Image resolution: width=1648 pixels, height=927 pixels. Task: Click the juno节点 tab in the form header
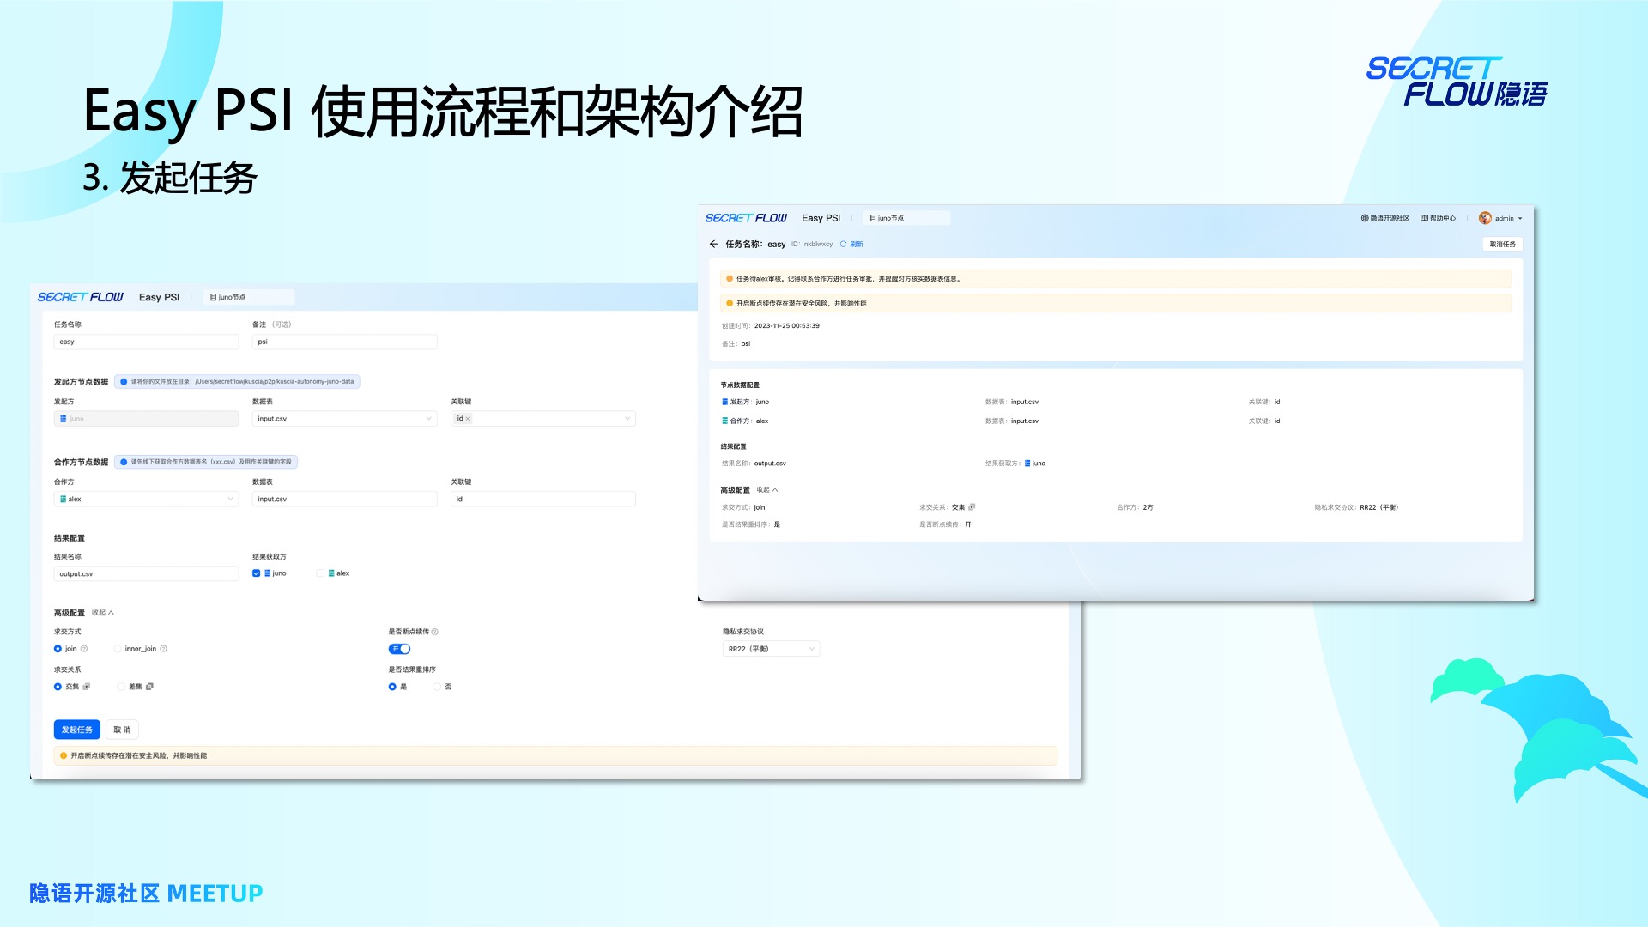click(x=228, y=297)
